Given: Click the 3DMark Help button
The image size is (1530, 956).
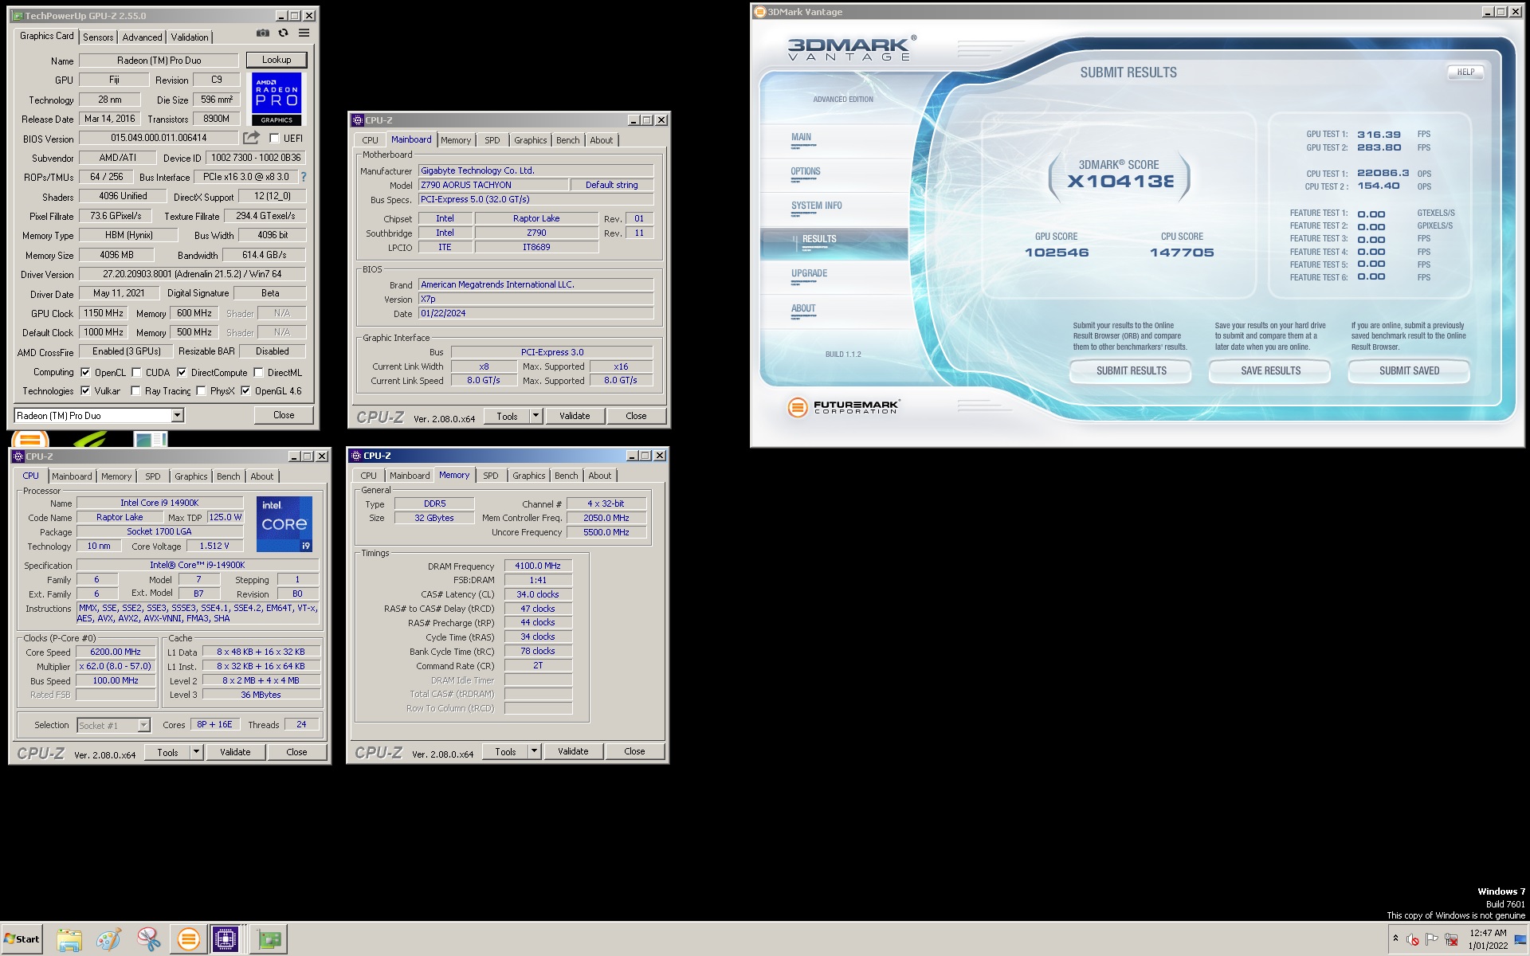Looking at the screenshot, I should pyautogui.click(x=1465, y=72).
